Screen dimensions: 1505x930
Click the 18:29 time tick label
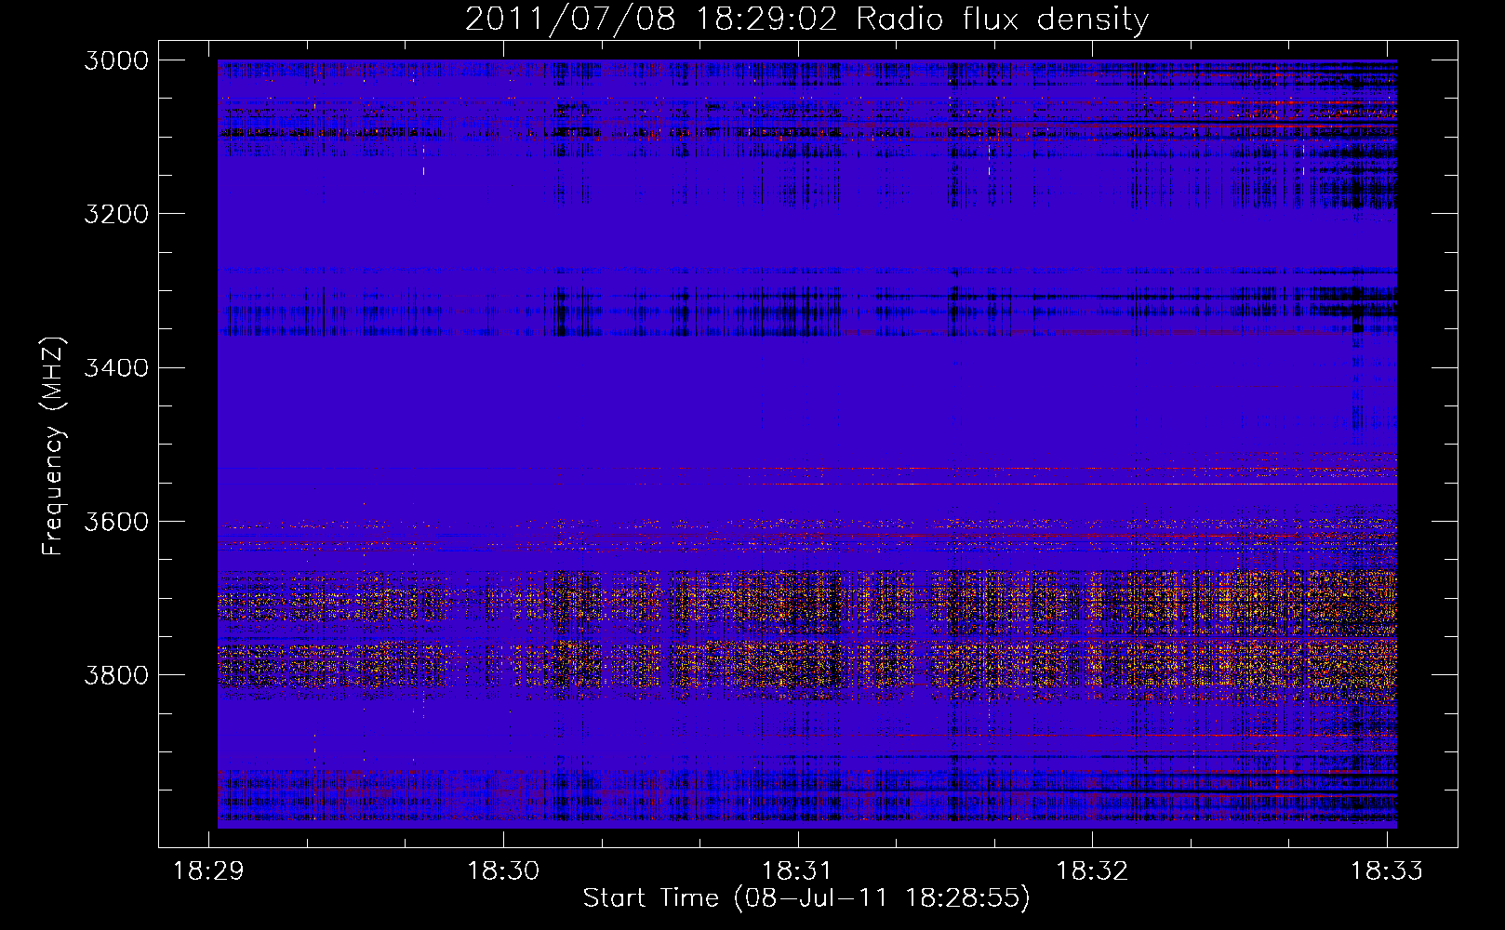209,870
